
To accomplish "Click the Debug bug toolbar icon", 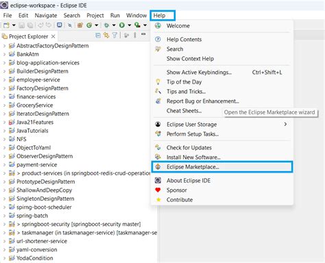I will (106, 25).
